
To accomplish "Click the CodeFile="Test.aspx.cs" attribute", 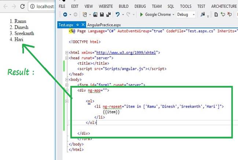I will click(191, 31).
